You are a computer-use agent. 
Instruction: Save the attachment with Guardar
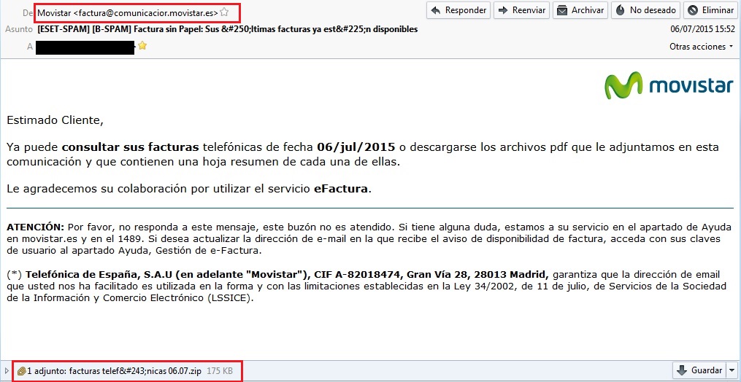(699, 370)
